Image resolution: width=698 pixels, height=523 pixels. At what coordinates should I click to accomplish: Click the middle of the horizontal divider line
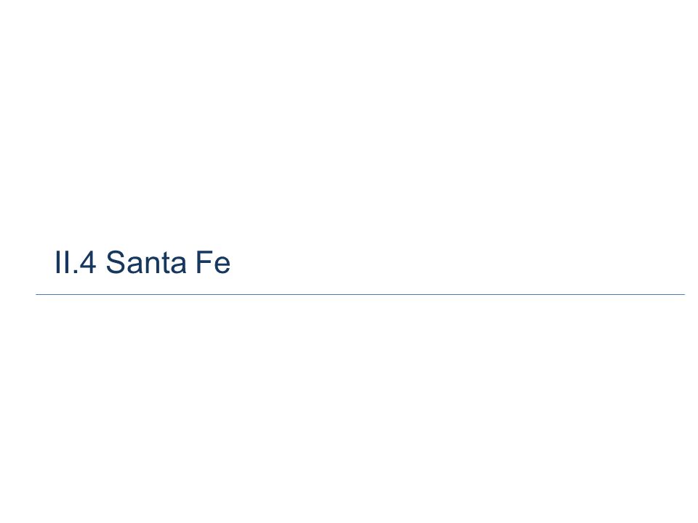pyautogui.click(x=360, y=294)
